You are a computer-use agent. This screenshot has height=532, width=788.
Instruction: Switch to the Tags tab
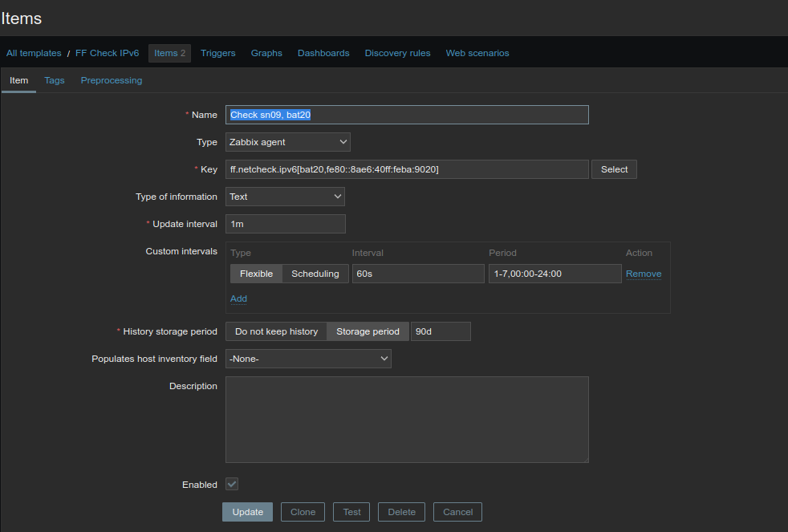55,80
